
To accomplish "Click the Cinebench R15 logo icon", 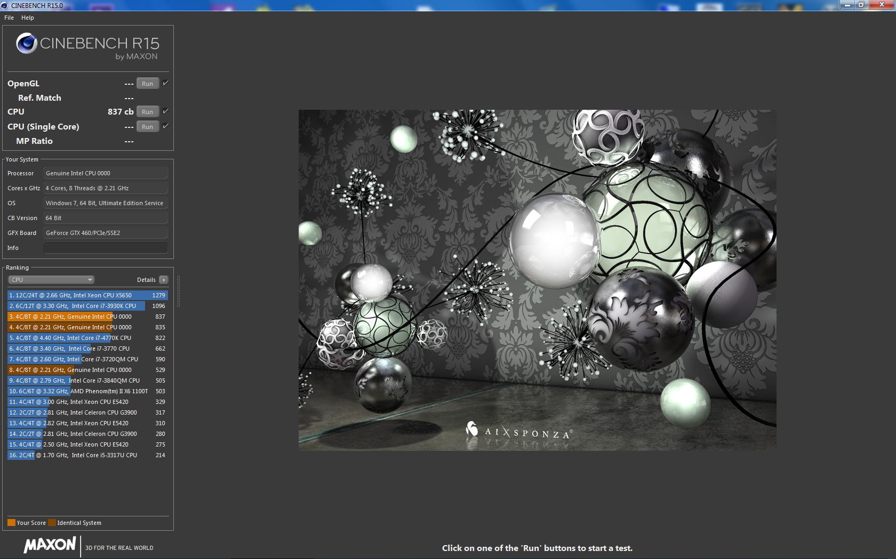I will point(26,43).
